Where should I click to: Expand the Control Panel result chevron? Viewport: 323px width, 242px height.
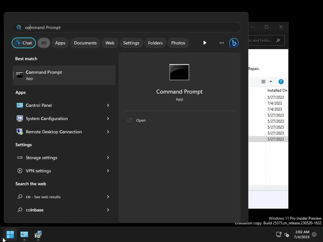click(x=108, y=105)
